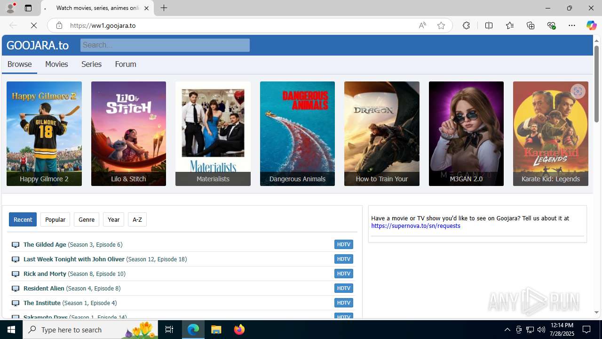Open M3GAN 2.0 poster

466,134
